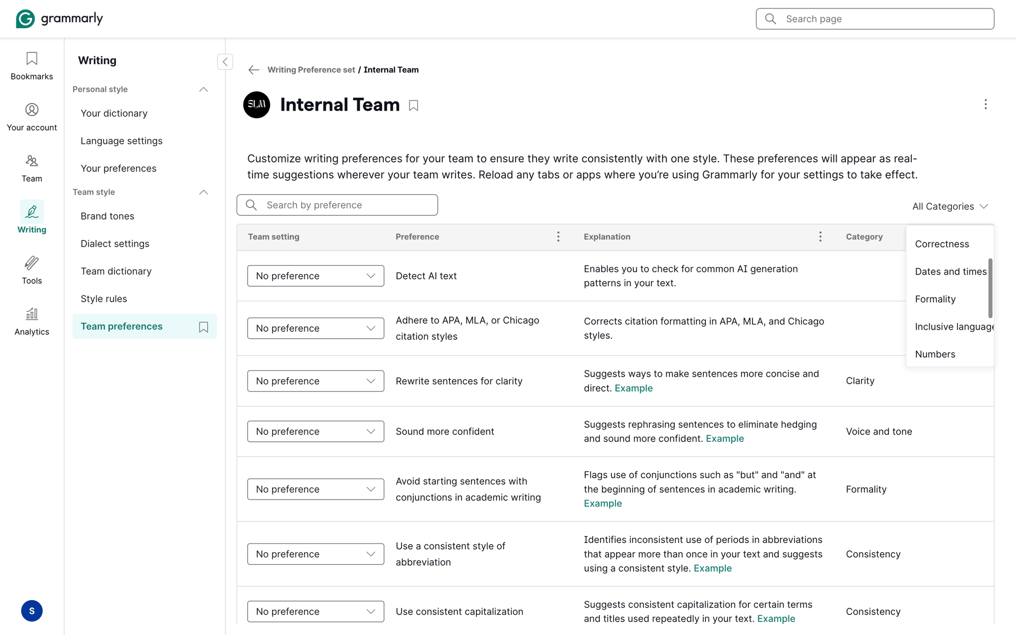
Task: Open Team dictionary
Action: (x=116, y=271)
